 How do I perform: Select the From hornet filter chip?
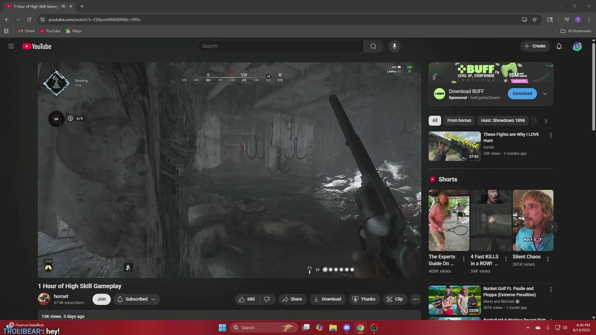459,121
